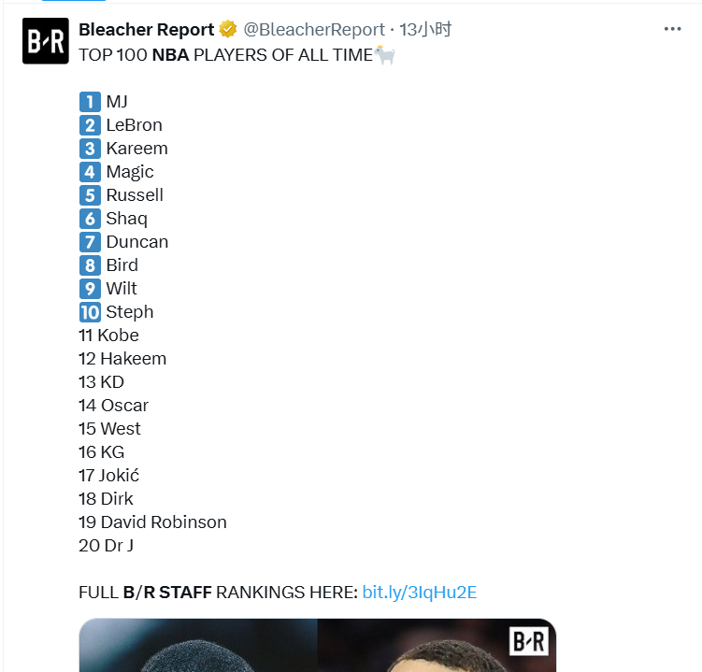Click the gold verified badge
This screenshot has height=672, width=702.
228,30
